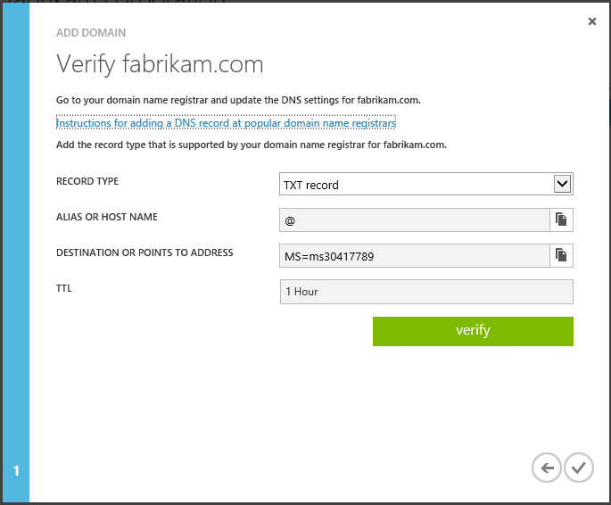Copy the destination address MS=ms30417789
The width and height of the screenshot is (611, 505).
pos(561,256)
